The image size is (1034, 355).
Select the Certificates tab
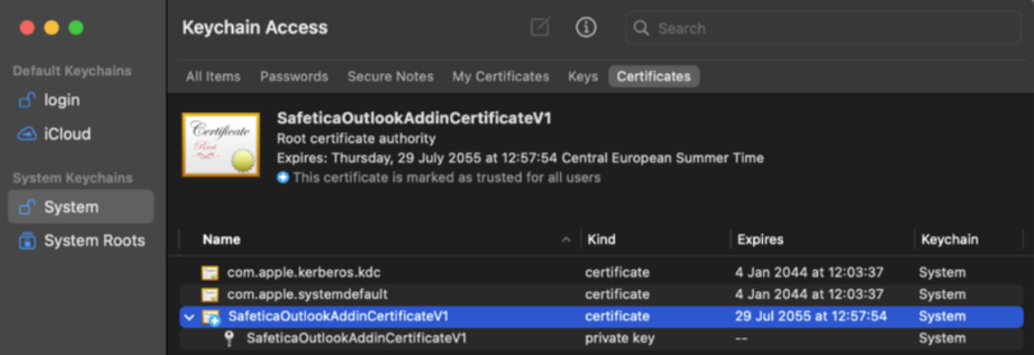point(654,77)
